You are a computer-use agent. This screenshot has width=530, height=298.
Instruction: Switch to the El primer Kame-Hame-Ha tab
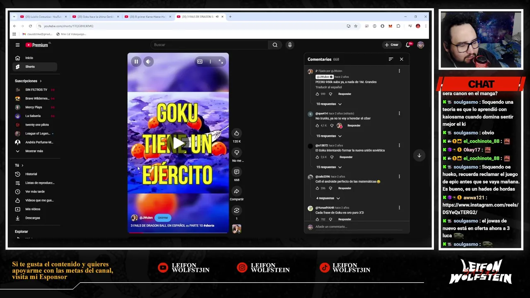pos(147,17)
